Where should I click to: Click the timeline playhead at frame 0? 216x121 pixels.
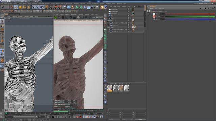(x=6, y=113)
